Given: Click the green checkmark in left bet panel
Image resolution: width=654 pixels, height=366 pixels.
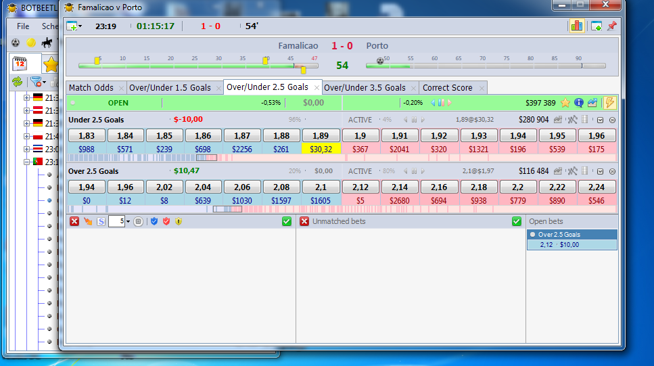Looking at the screenshot, I should 287,221.
